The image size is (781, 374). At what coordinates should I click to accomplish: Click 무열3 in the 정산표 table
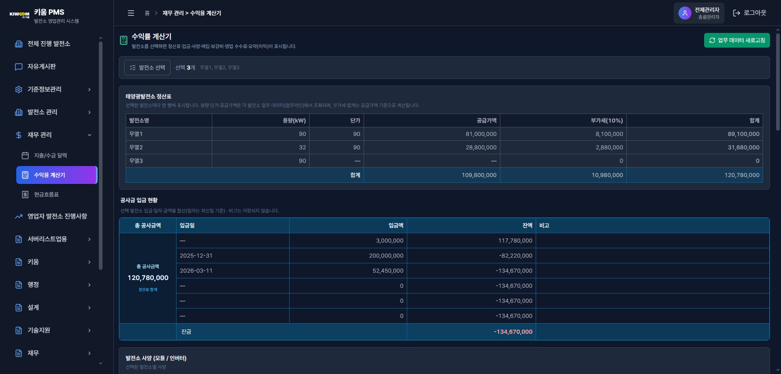(136, 161)
